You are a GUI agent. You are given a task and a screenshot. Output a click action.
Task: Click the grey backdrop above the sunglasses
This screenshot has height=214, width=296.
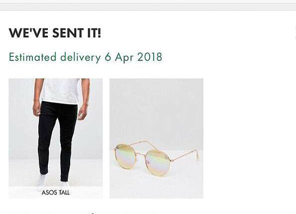156,110
